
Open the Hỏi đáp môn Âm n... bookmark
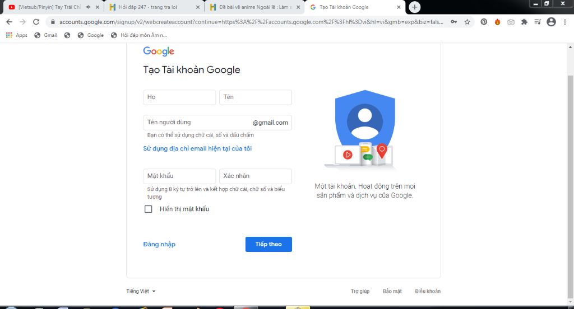[139, 35]
